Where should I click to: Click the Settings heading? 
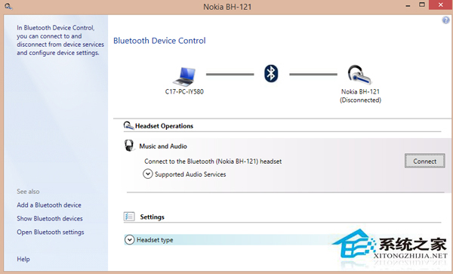(x=153, y=217)
